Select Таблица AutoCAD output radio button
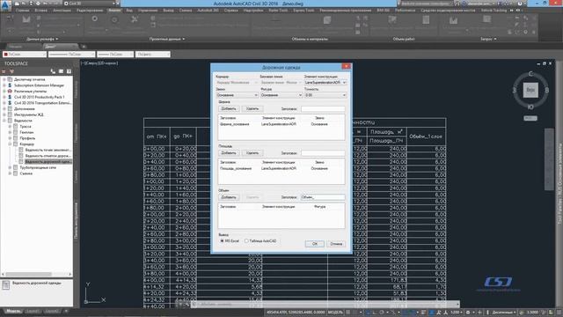This screenshot has height=317, width=563. click(x=246, y=240)
